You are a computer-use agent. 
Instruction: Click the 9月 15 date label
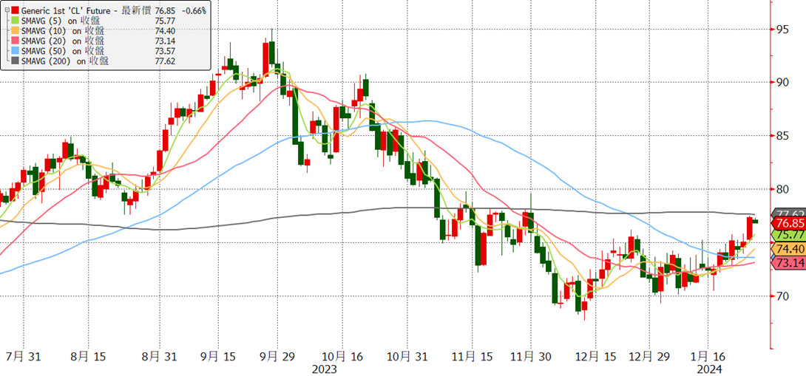pos(217,356)
